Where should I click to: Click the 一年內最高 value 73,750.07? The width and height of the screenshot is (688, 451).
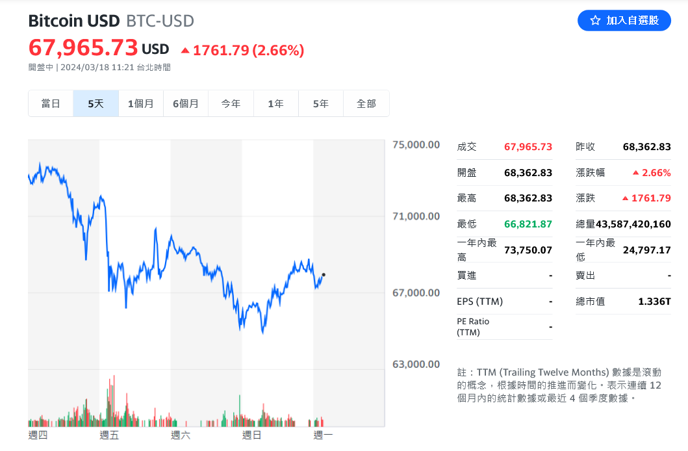click(x=528, y=250)
